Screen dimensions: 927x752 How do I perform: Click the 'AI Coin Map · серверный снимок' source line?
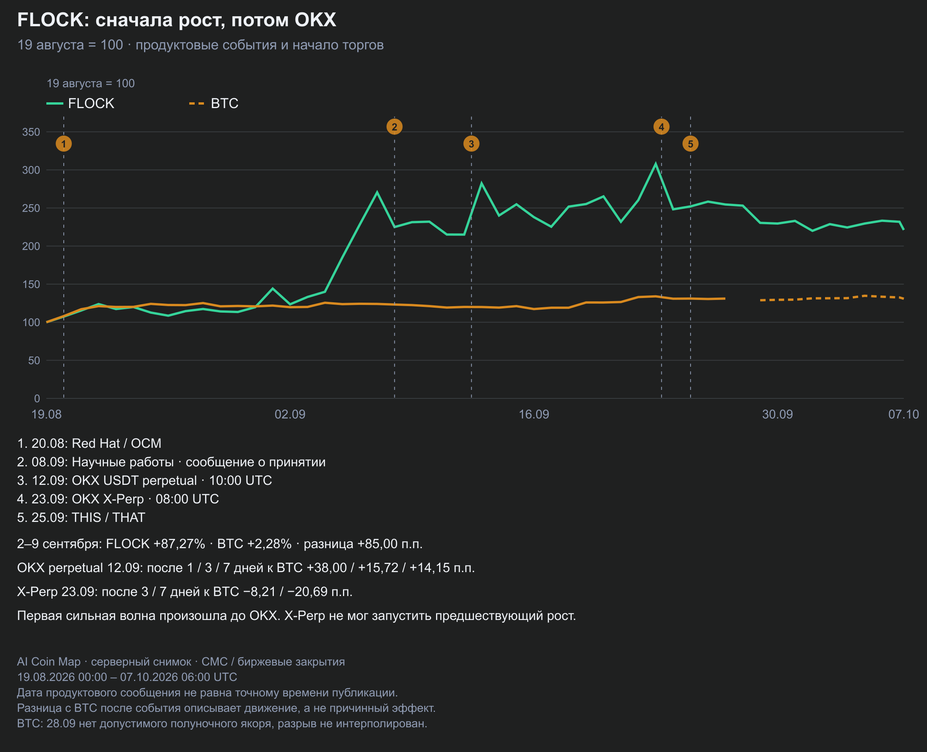181,662
